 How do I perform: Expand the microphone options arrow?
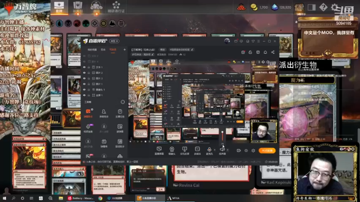(215, 150)
